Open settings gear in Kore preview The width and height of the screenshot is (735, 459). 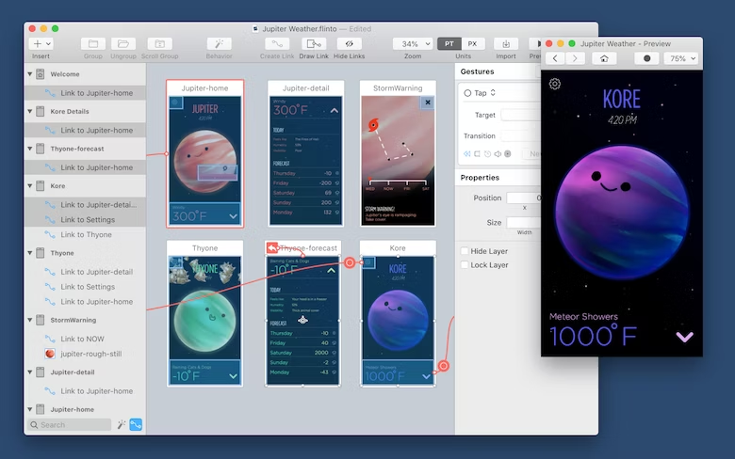(554, 84)
